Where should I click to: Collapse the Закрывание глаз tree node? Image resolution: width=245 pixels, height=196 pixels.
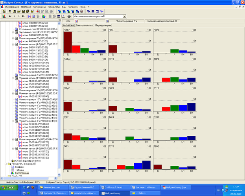click(x=12, y=32)
